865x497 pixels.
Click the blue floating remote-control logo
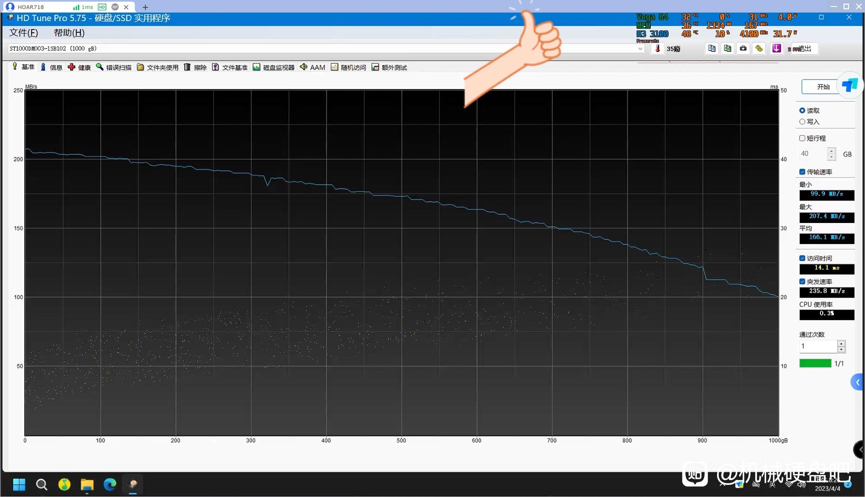pyautogui.click(x=850, y=85)
